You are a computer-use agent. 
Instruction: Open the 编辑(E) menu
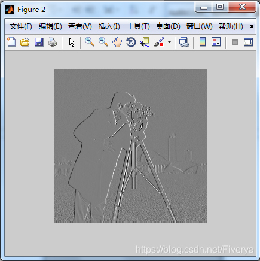pyautogui.click(x=50, y=26)
